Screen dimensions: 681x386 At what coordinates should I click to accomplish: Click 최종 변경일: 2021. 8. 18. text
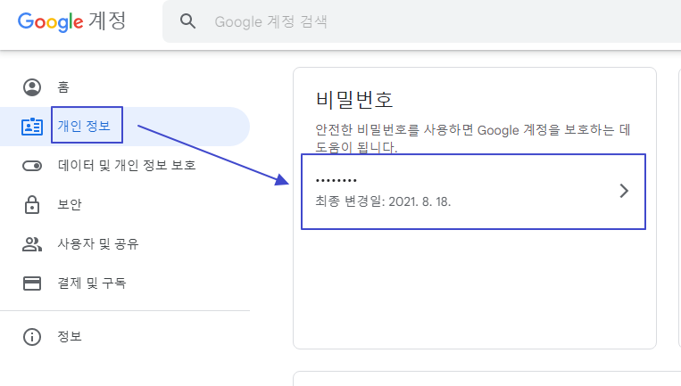pos(383,201)
